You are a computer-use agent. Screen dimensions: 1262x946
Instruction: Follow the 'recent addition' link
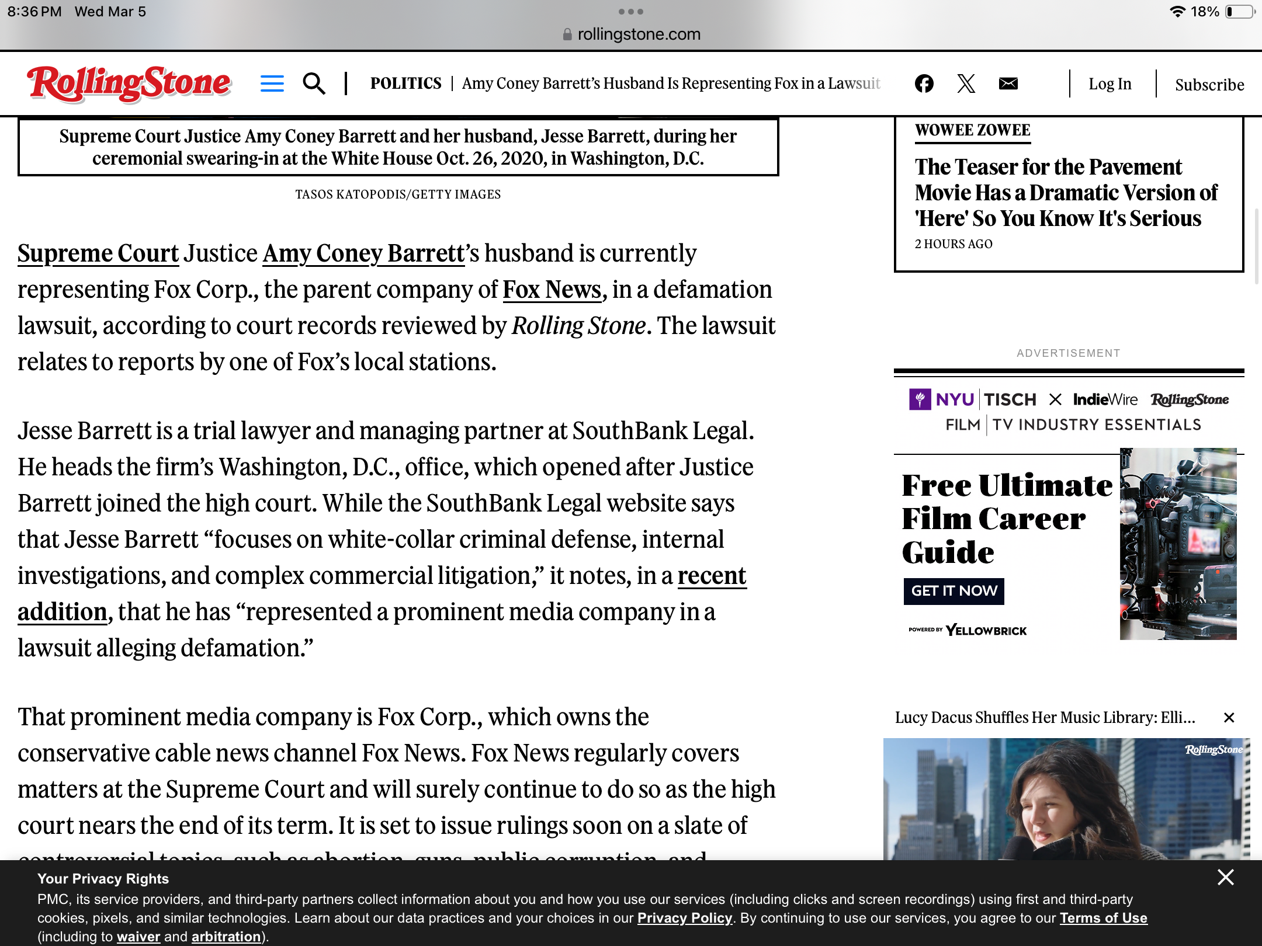tap(712, 576)
